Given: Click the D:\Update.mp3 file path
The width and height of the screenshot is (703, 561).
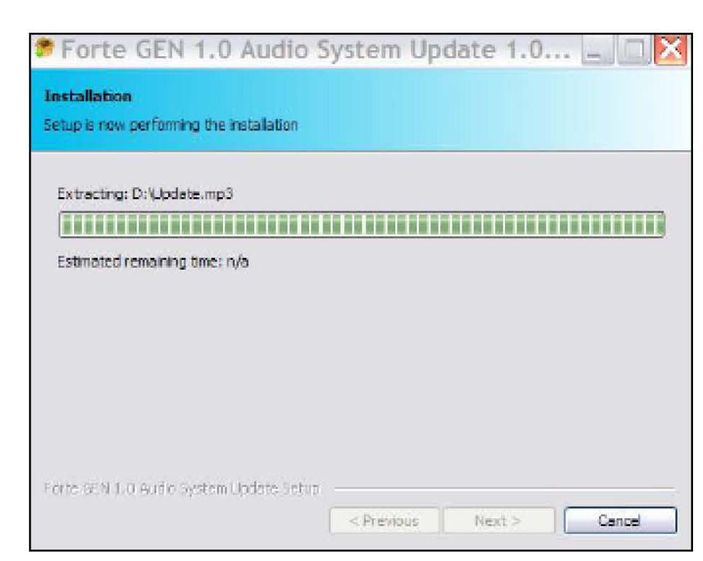Looking at the screenshot, I should point(182,194).
